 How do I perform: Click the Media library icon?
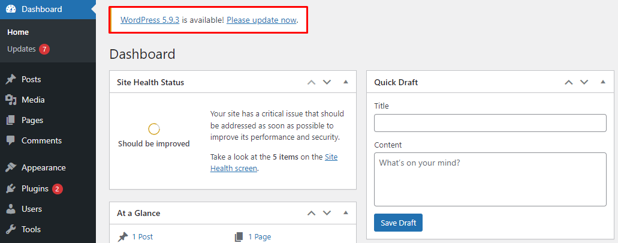pos(10,100)
